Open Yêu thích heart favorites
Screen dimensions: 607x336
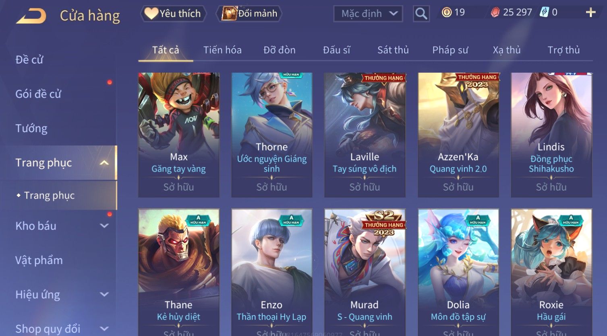click(173, 14)
